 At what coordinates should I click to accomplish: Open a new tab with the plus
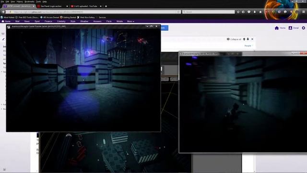[106, 6]
